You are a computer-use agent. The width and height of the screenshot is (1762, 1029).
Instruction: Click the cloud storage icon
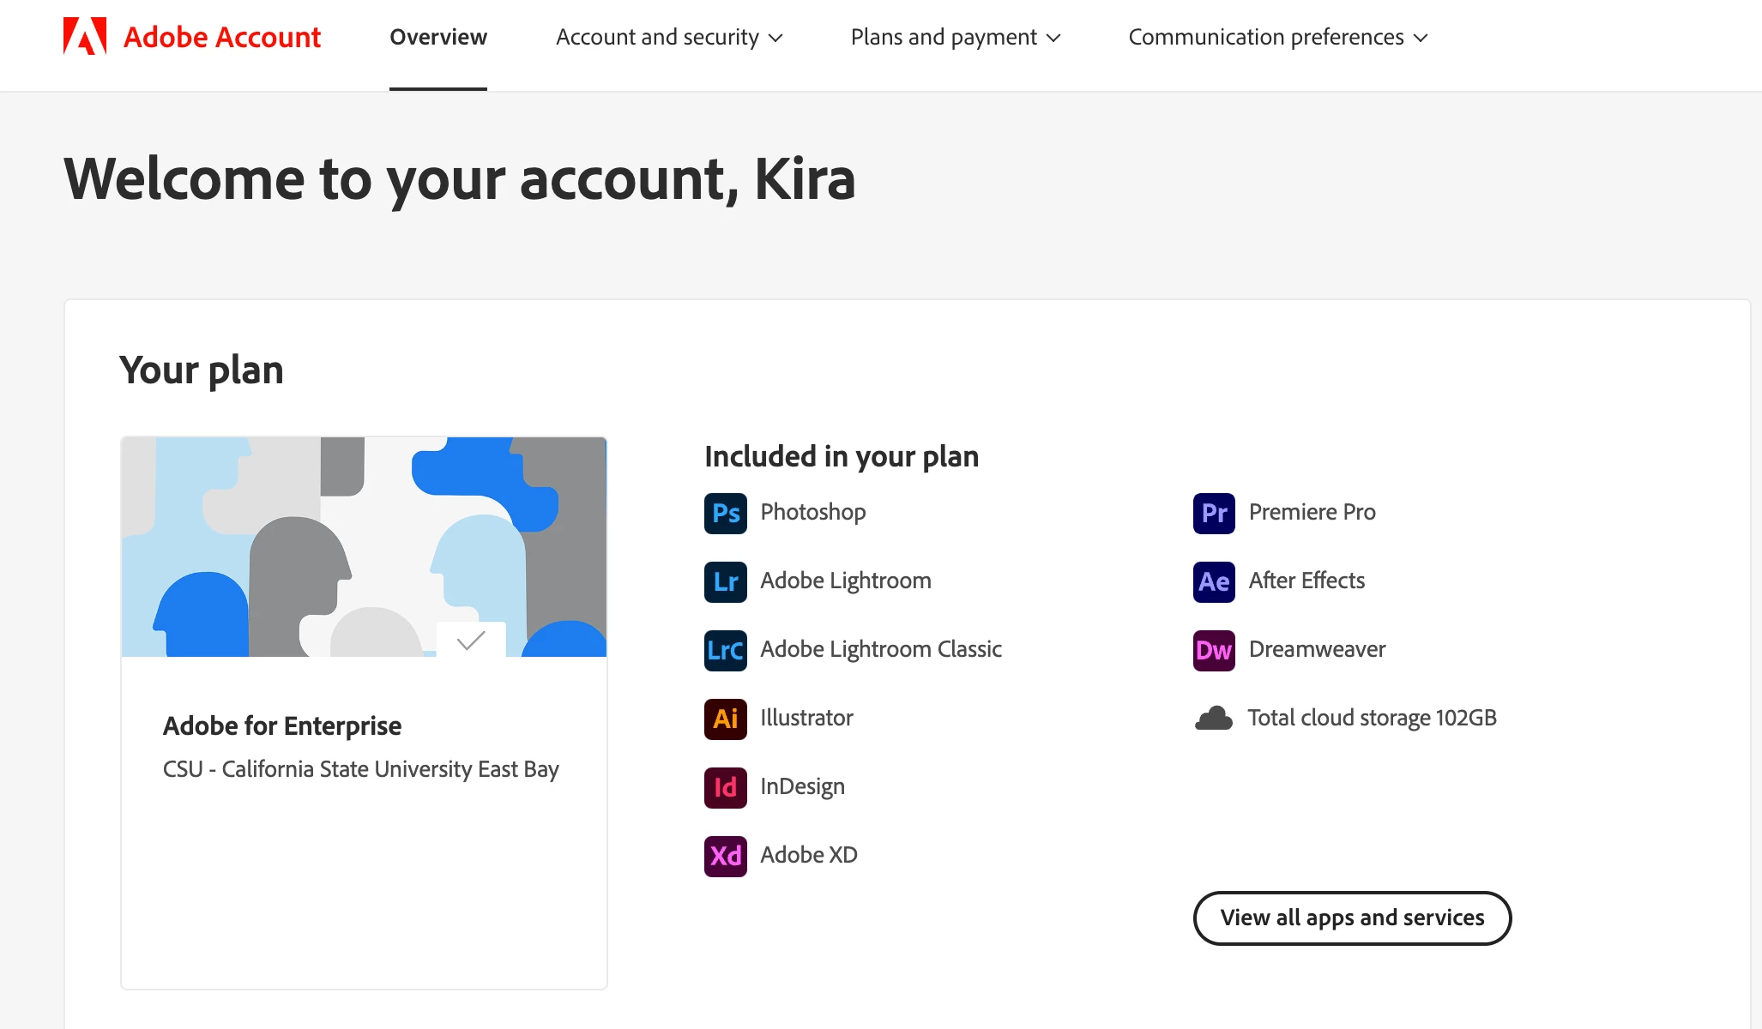1214,719
